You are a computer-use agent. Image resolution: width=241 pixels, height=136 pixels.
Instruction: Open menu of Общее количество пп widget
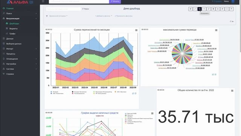tap(232, 91)
